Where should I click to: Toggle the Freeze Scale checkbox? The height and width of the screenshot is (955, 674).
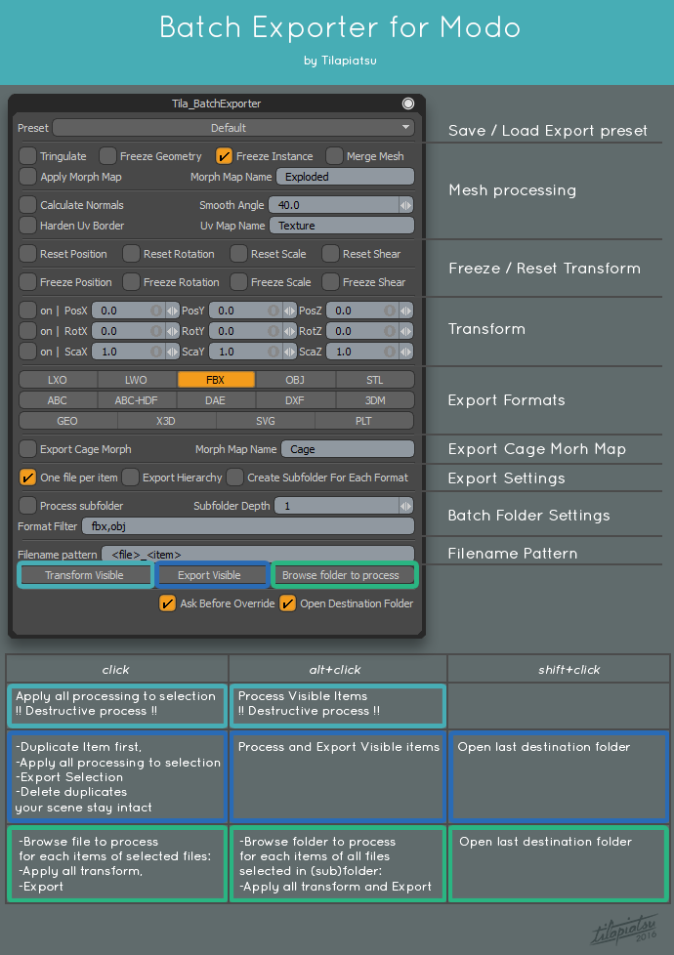pos(238,282)
